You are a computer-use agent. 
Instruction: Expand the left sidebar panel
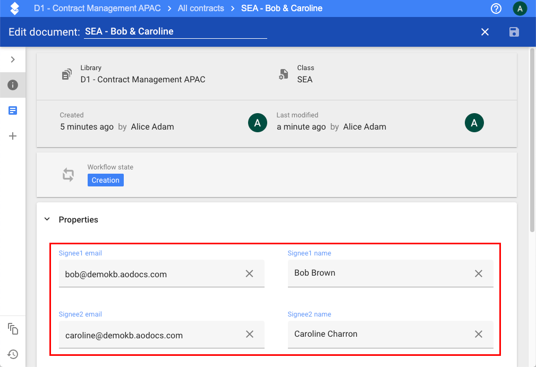pyautogui.click(x=13, y=59)
